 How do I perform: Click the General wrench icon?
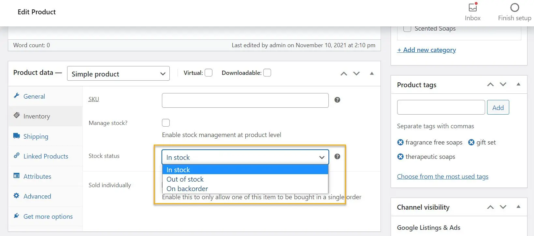click(17, 95)
